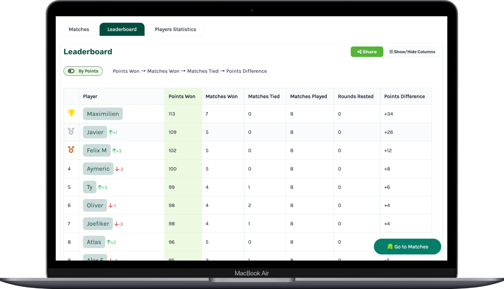Viewport: 504px width, 289px height.
Task: Sort by Matches Won column header
Action: (x=221, y=96)
